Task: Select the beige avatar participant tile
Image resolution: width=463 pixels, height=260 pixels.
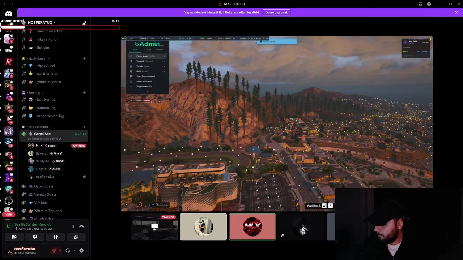Action: tap(203, 227)
